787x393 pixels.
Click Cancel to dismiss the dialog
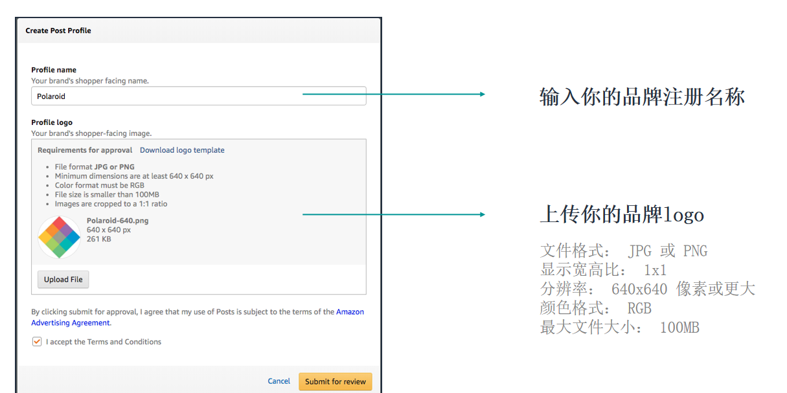pos(279,381)
